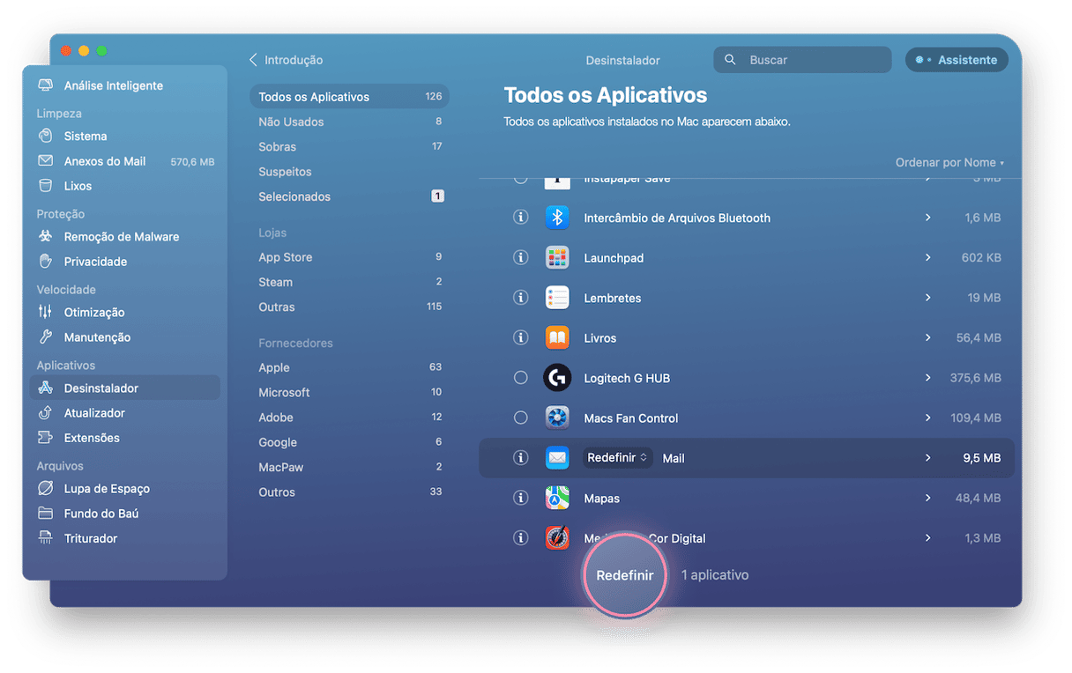This screenshot has height=673, width=1072.
Task: Filter apps by MacPaw vendor
Action: pos(349,467)
